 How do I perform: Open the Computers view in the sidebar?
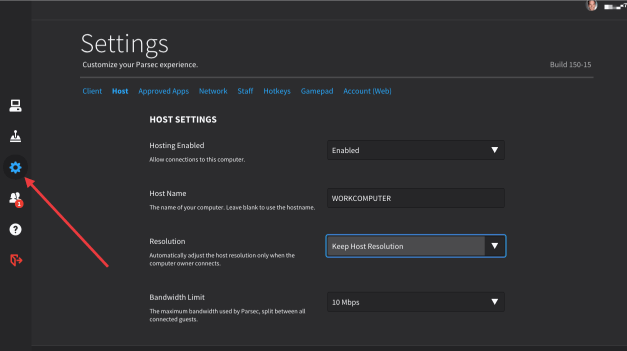click(15, 105)
